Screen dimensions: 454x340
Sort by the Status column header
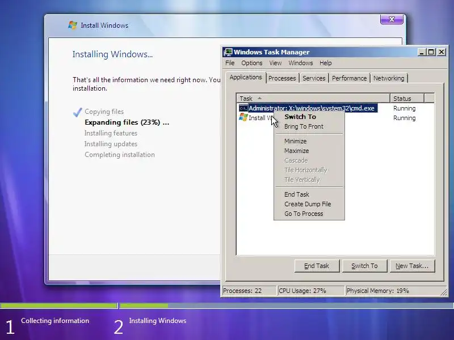coord(407,98)
